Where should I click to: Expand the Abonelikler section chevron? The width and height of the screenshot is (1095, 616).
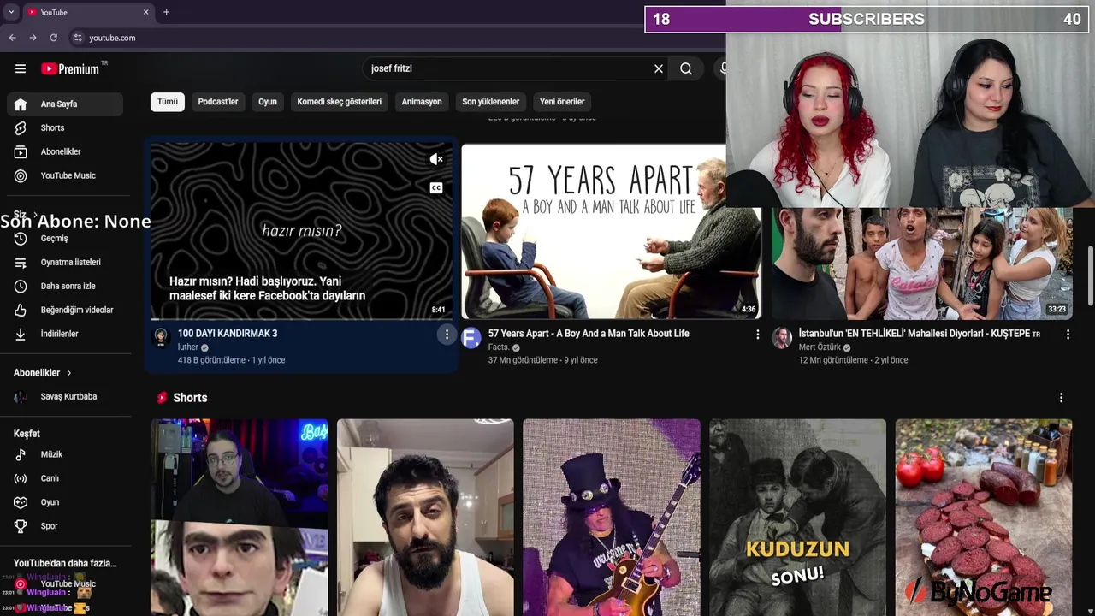pyautogui.click(x=69, y=373)
